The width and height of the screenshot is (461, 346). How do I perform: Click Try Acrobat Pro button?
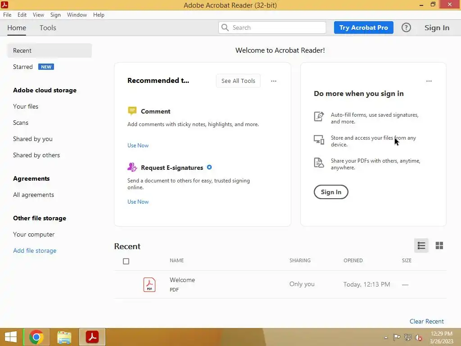point(363,27)
